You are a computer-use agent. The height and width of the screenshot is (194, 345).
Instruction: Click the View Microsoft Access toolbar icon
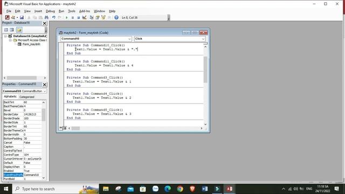7,17
